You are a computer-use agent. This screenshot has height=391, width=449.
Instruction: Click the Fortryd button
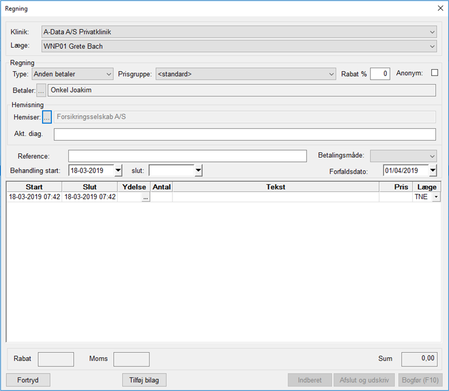coord(28,380)
